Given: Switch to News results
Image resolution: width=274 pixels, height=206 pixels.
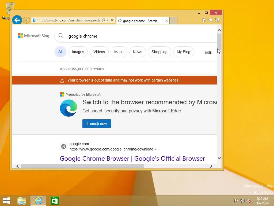Looking at the screenshot, I should pyautogui.click(x=138, y=52).
